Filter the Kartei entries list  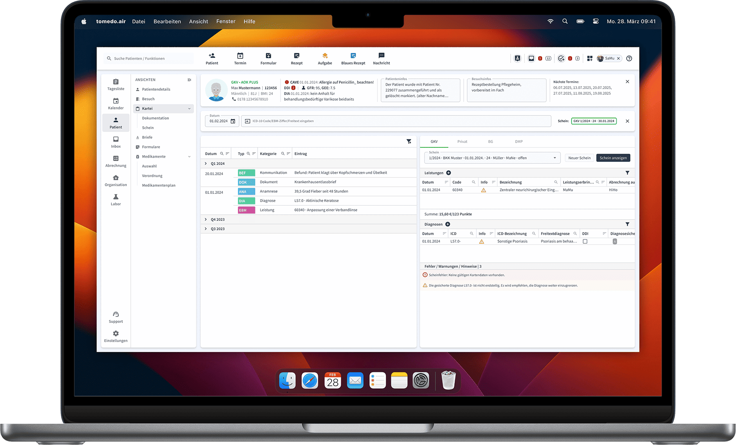pyautogui.click(x=409, y=141)
